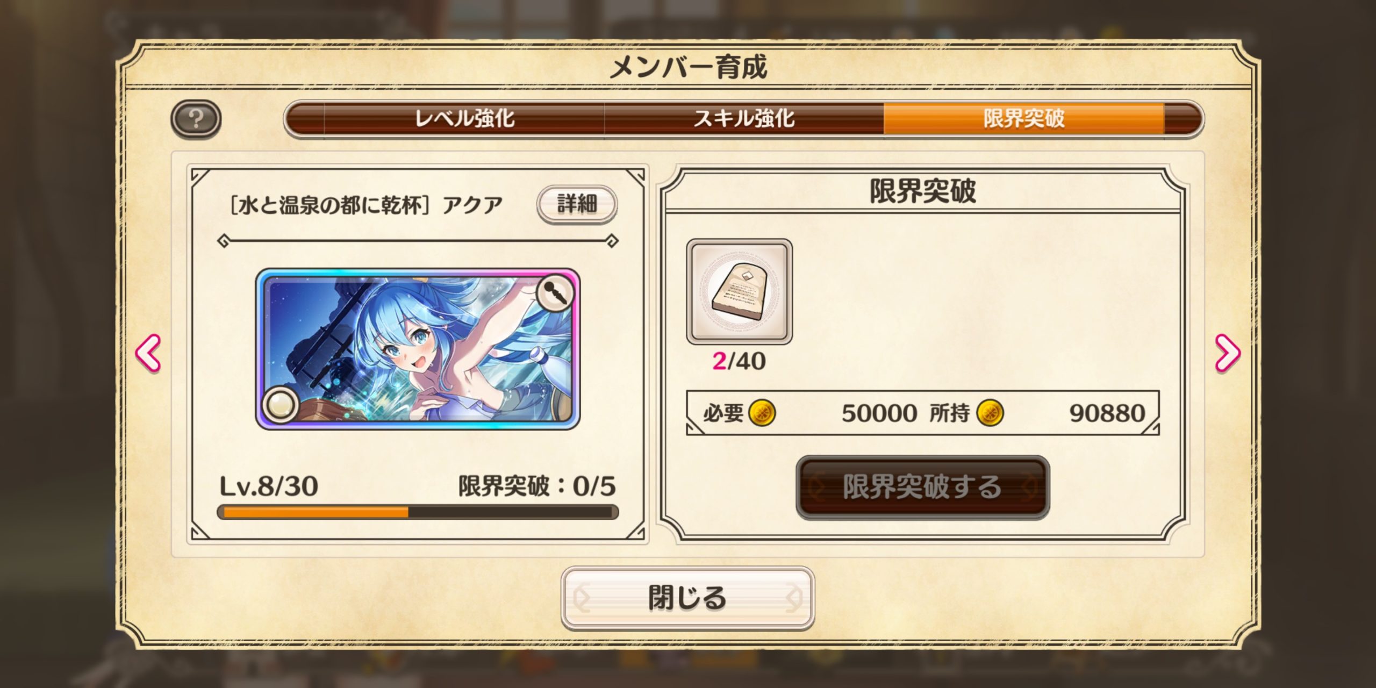Close the dialog with 閉じる button

[687, 598]
